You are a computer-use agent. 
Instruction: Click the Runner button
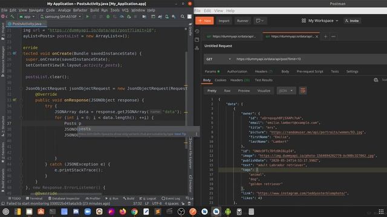(242, 20)
